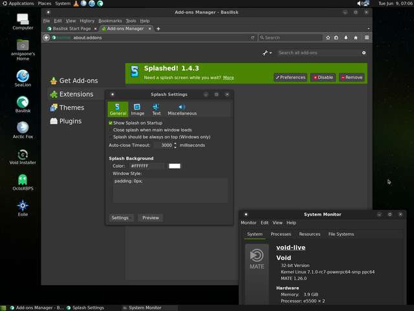Click the Window Style text area
The height and width of the screenshot is (311, 414).
click(170, 190)
